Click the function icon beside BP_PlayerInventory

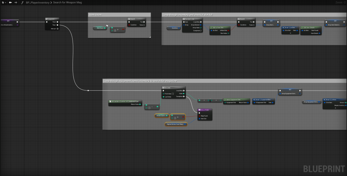click(x=22, y=2)
